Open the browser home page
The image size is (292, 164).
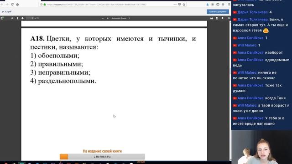tap(17, 4)
